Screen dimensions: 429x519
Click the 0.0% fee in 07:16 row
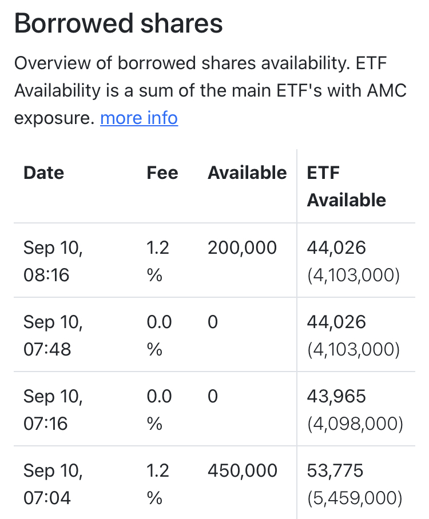(x=159, y=410)
